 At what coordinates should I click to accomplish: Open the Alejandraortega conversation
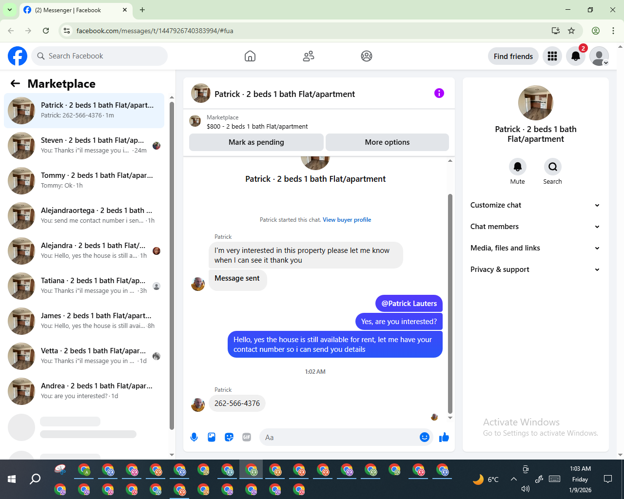click(84, 216)
